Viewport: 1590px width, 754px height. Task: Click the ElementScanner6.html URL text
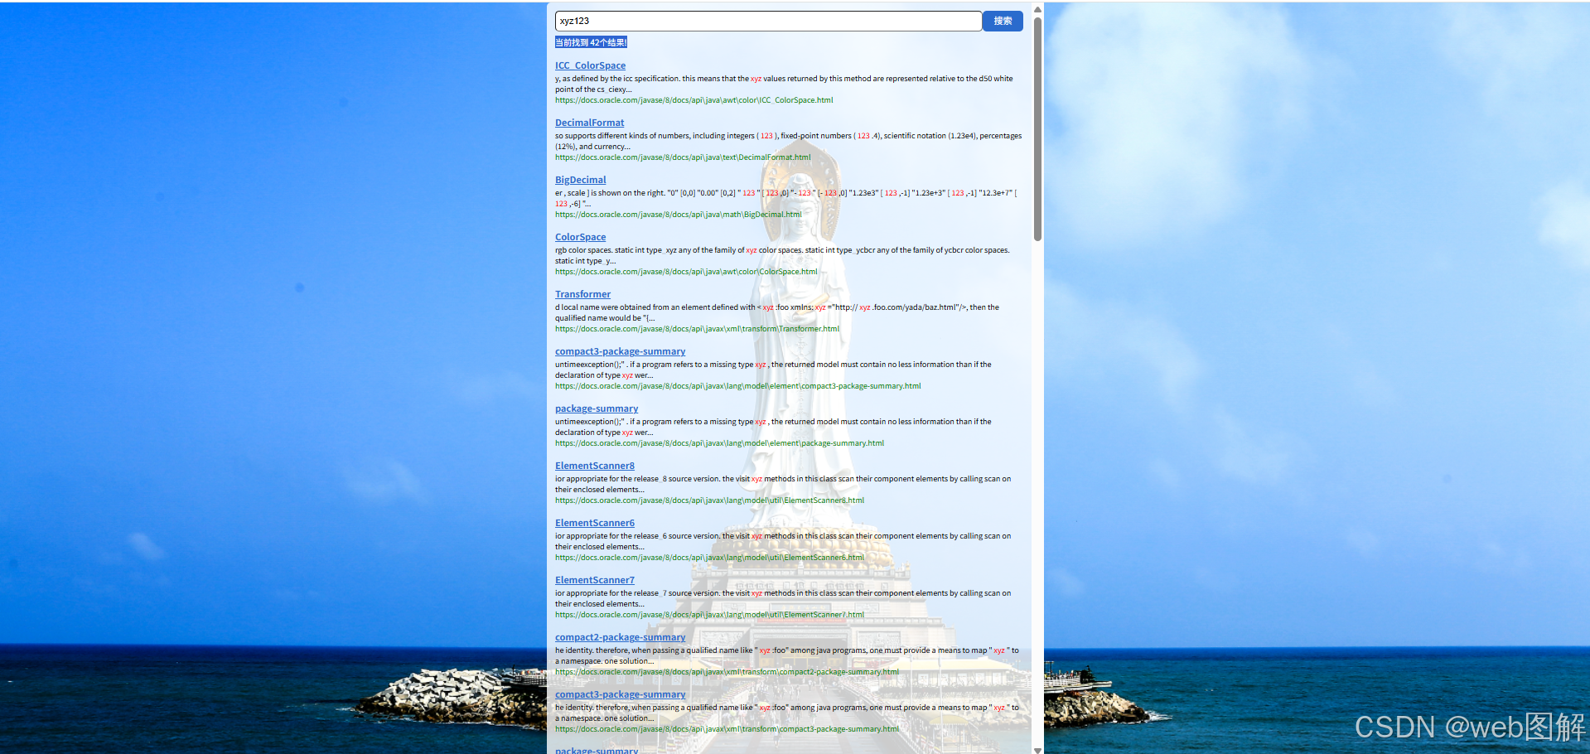[709, 558]
